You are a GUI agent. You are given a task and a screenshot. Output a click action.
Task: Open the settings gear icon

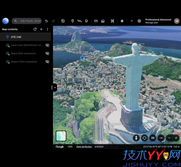(x=139, y=21)
